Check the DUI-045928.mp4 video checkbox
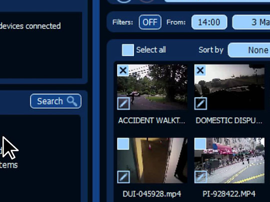Screen dimensions: 270x202 [123, 144]
